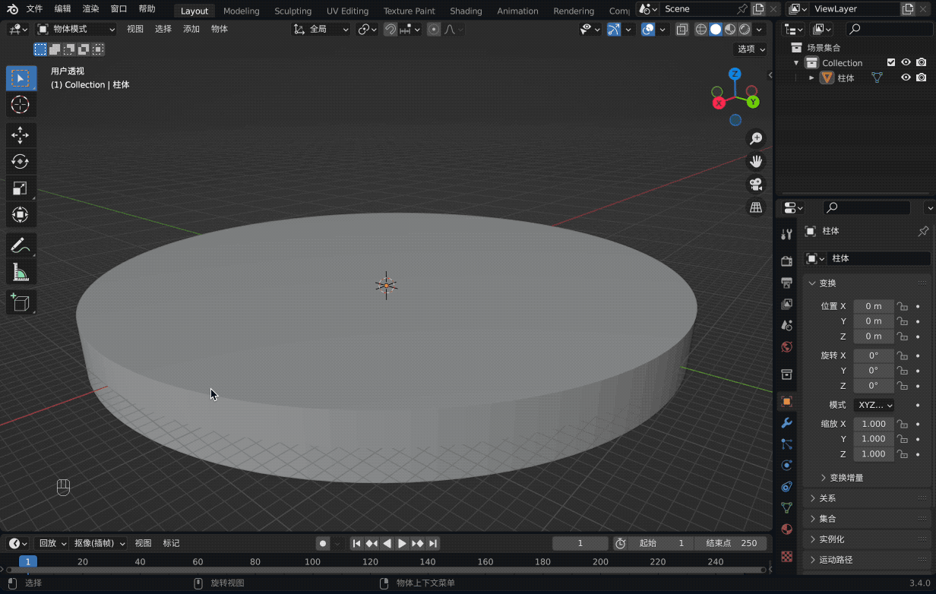Switch to the Sculpting workspace tab
Image resolution: width=936 pixels, height=594 pixels.
pos(292,11)
